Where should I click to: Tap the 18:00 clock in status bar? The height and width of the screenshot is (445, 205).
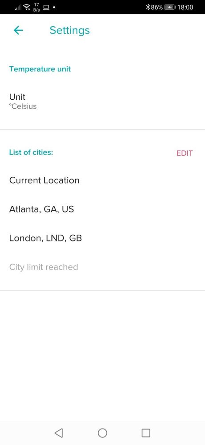185,7
